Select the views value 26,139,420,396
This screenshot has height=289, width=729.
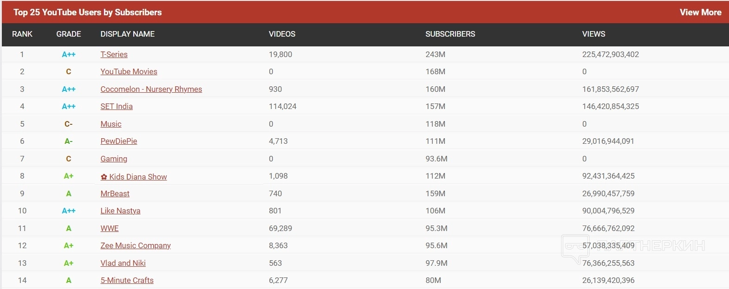pos(608,280)
